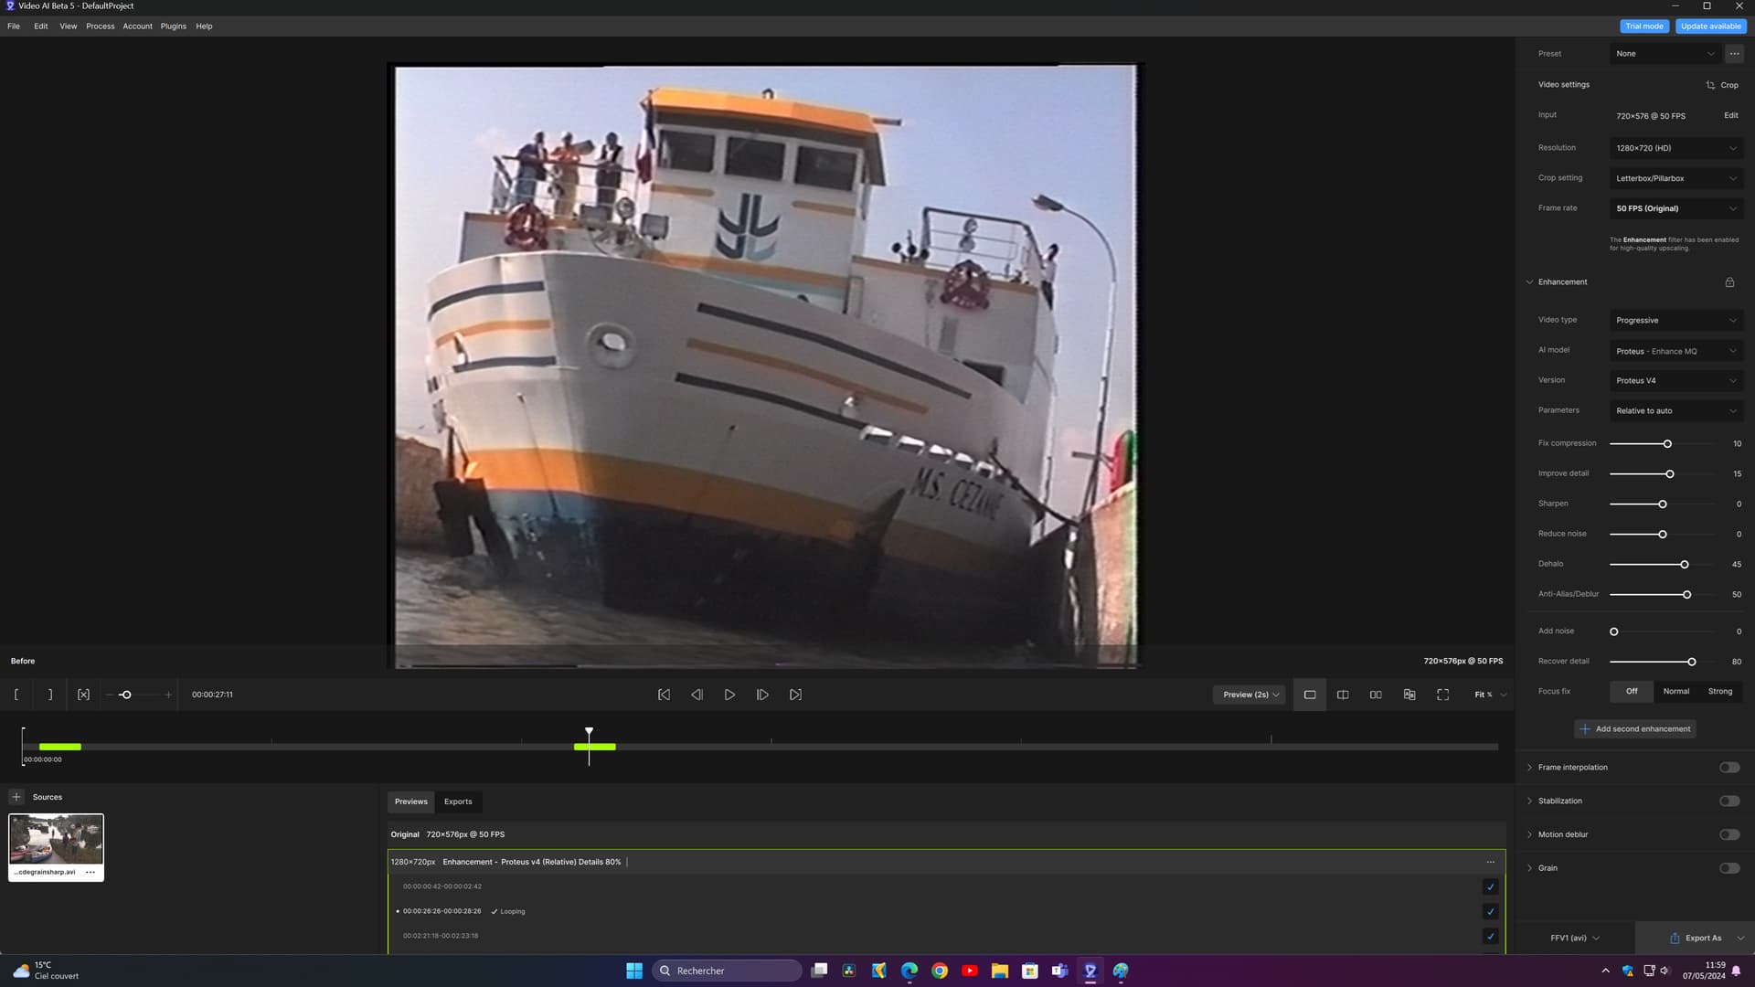
Task: Click Add second enhancement button
Action: [x=1635, y=729]
